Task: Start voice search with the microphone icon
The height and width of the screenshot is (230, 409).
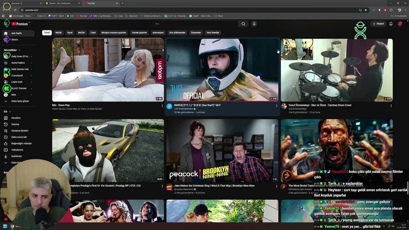Action: coord(254,24)
